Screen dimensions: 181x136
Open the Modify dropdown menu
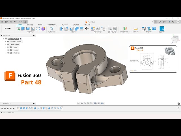pos(74,32)
